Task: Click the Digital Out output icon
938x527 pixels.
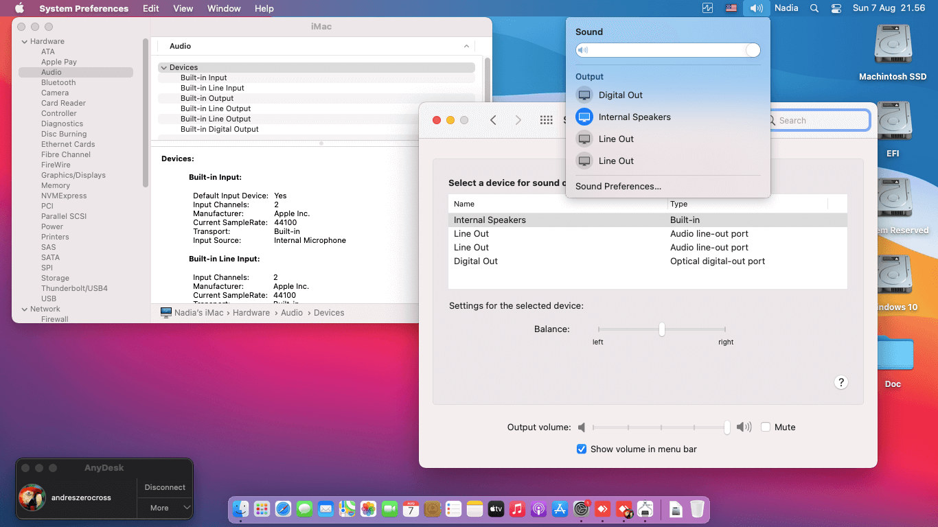Action: [x=584, y=95]
